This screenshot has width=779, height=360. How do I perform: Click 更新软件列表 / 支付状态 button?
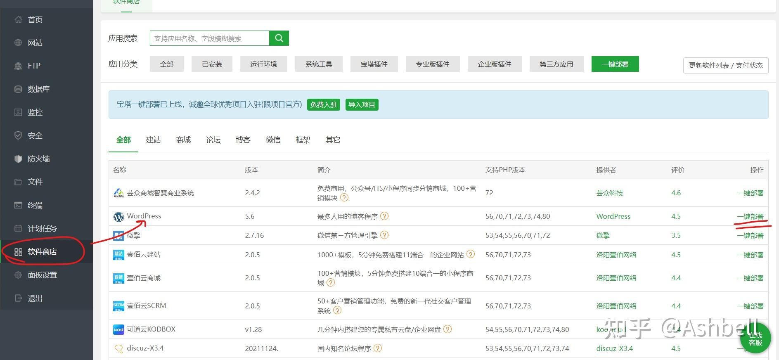pyautogui.click(x=726, y=65)
